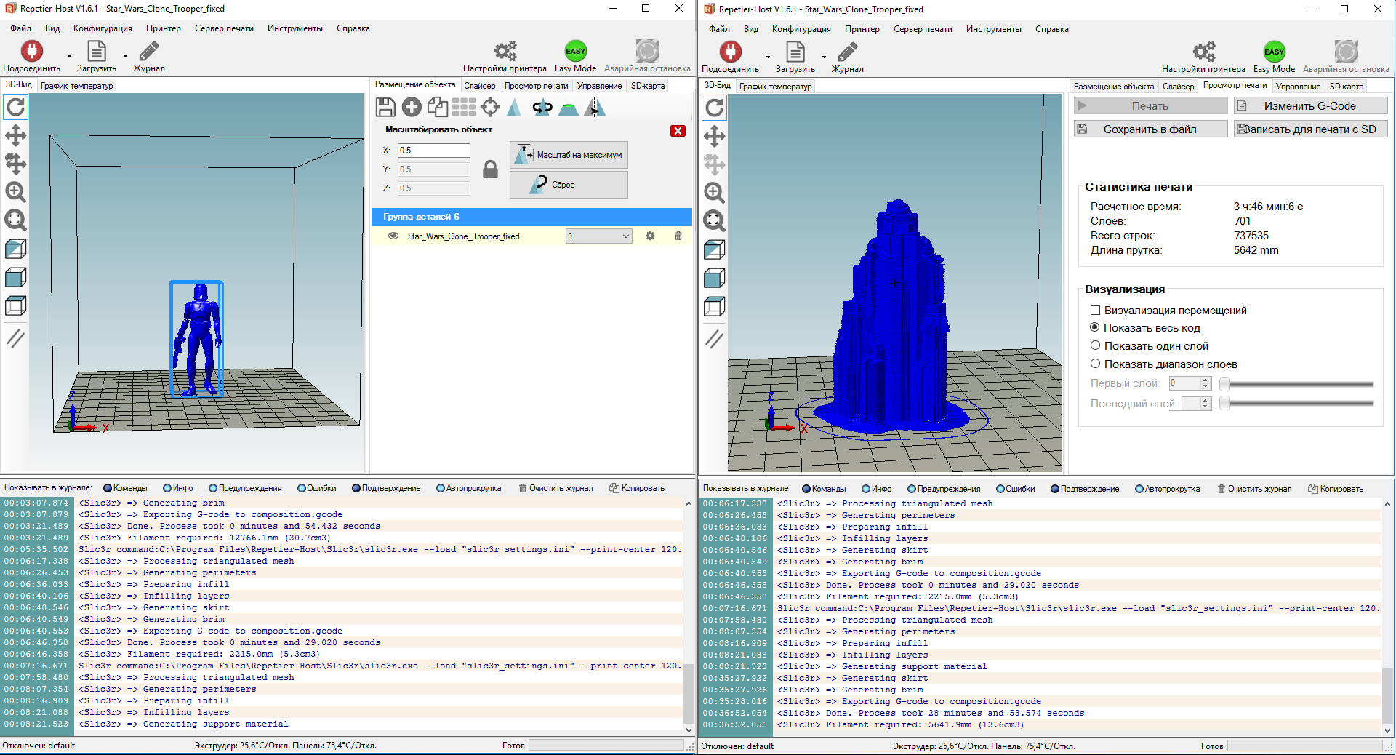Click zoom-to-fit icon in right 3D viewer
Image resolution: width=1396 pixels, height=755 pixels.
pos(715,220)
